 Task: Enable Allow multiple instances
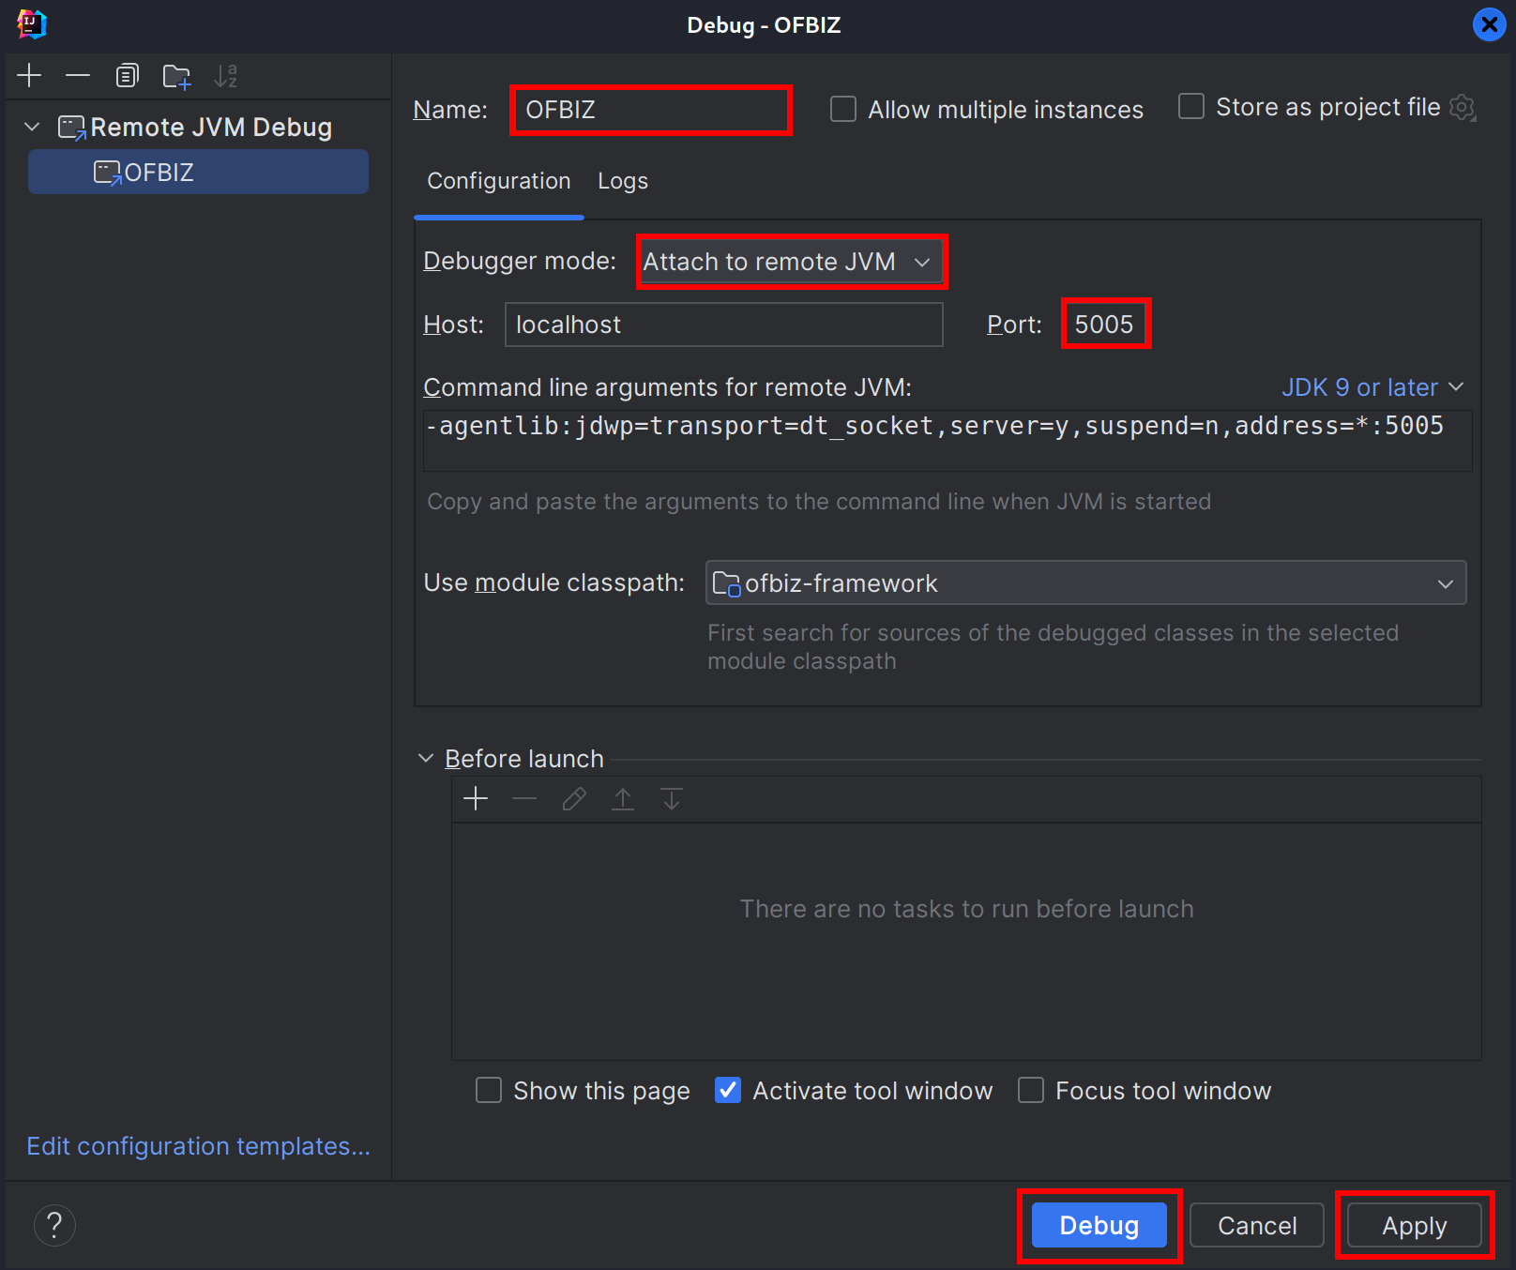pos(843,109)
